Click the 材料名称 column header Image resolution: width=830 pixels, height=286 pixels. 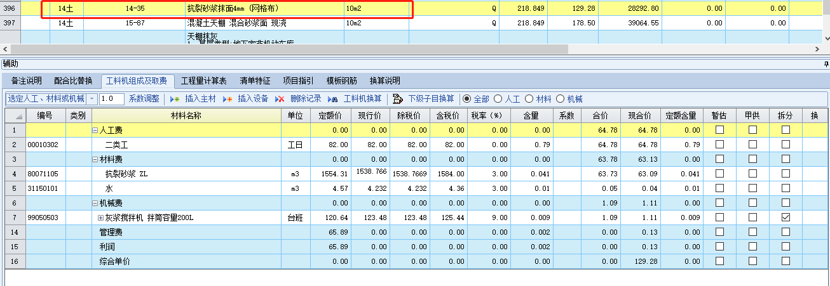[x=186, y=115]
